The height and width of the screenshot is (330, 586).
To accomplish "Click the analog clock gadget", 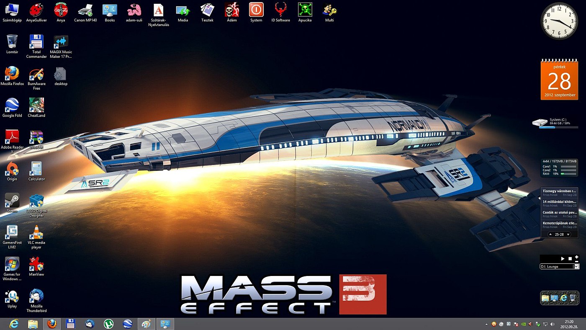I will coord(560,21).
